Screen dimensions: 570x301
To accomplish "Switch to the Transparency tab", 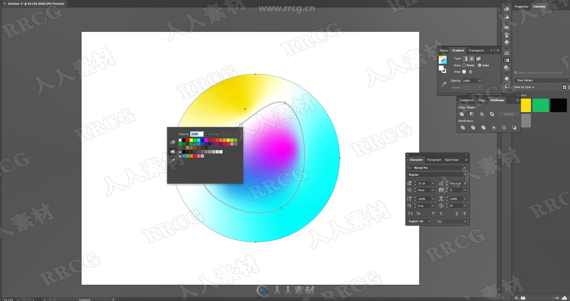I will (476, 50).
